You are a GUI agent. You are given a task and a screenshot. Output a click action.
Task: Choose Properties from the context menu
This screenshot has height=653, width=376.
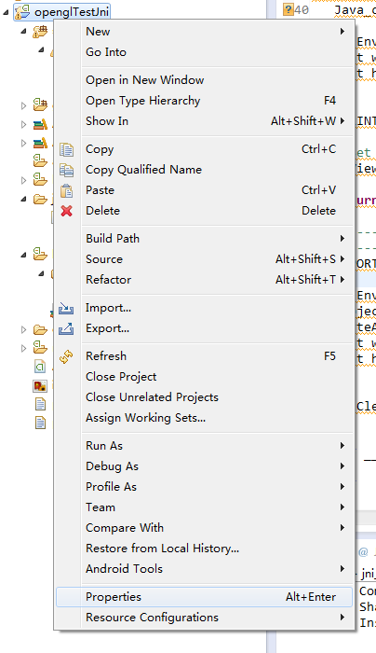pyautogui.click(x=204, y=597)
